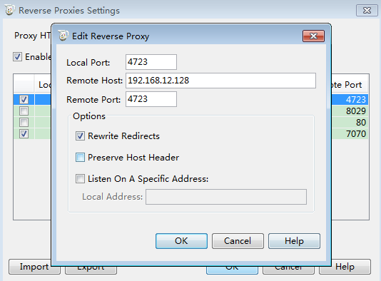Check Listen On A Specific Address
Image resolution: width=381 pixels, height=281 pixels.
click(x=80, y=179)
